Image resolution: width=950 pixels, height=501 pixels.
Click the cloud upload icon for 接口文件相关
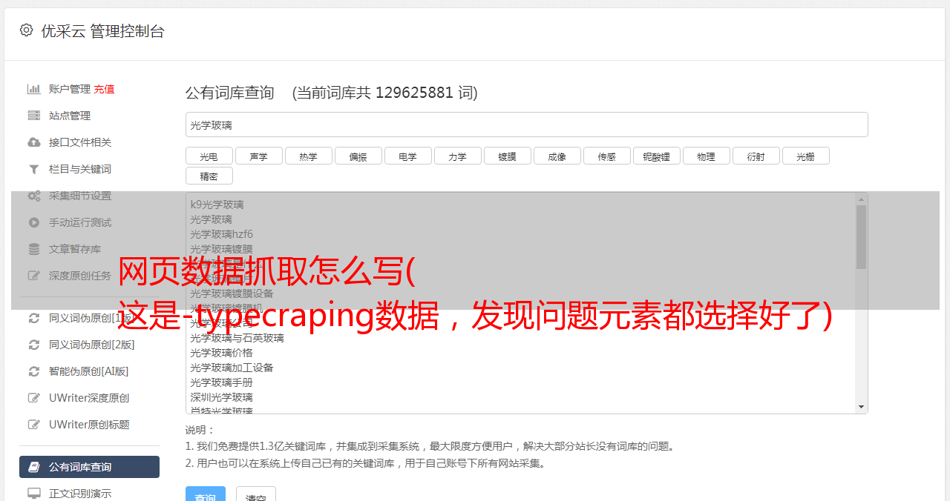33,142
